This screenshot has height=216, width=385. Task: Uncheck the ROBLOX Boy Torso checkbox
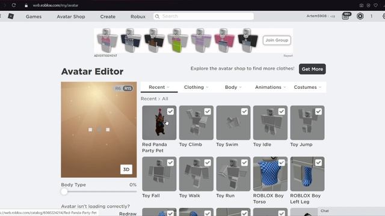click(282, 163)
